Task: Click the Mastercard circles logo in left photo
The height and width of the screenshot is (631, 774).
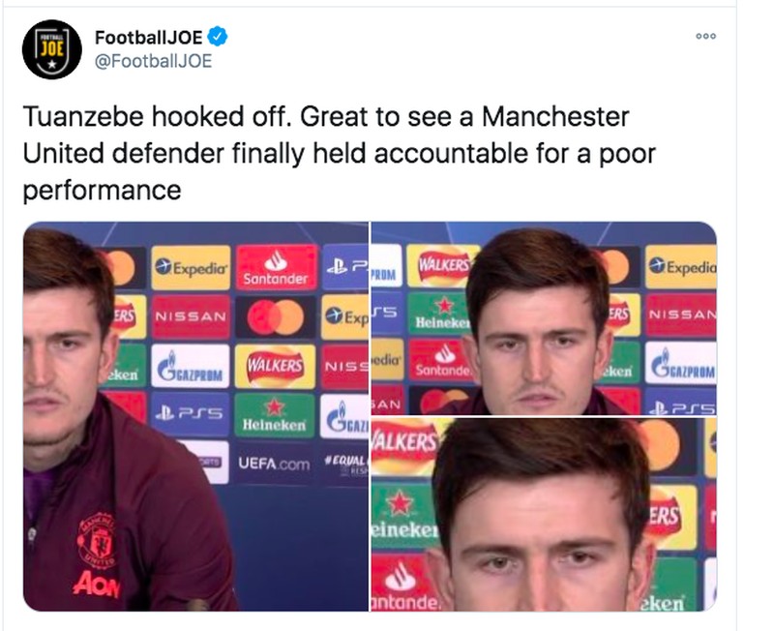Action: [x=276, y=316]
